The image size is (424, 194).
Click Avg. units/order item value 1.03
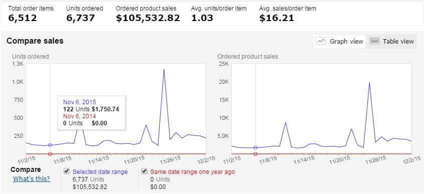pos(202,18)
